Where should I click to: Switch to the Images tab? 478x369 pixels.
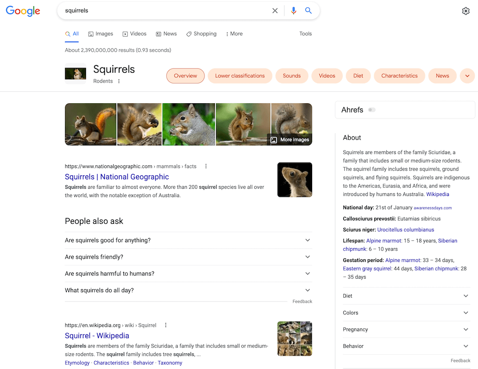pos(100,34)
